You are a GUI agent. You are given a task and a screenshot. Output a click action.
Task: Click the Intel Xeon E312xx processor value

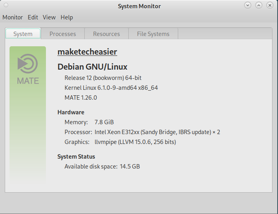[x=157, y=132]
